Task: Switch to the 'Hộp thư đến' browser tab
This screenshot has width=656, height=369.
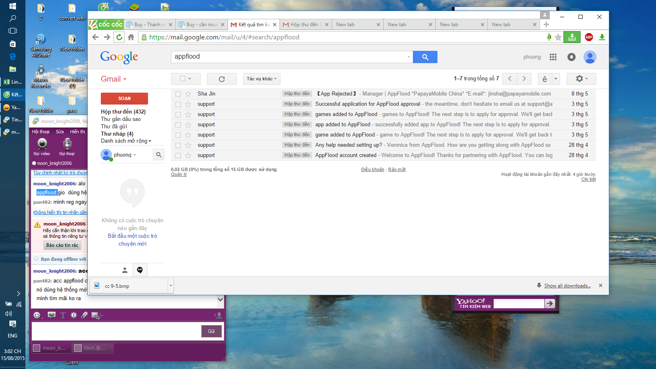Action: click(306, 25)
